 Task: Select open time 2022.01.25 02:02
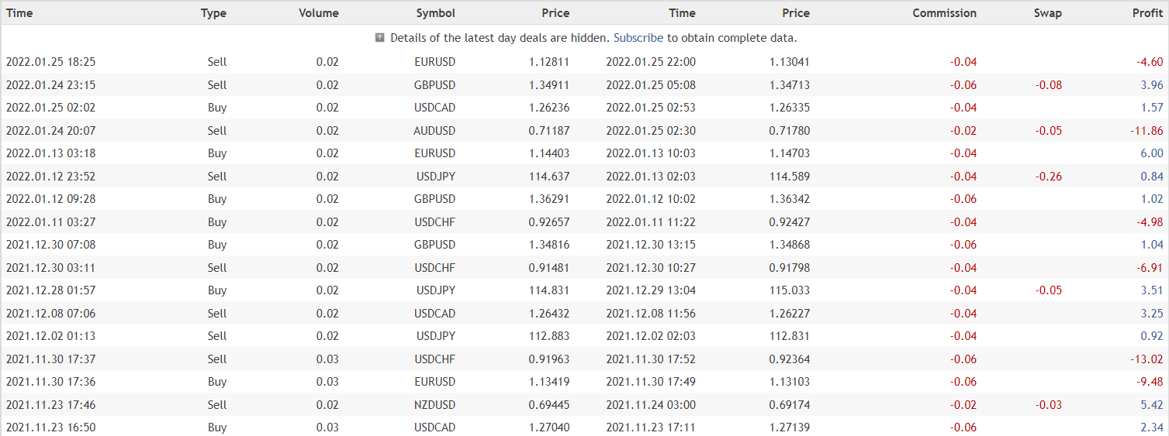tap(50, 108)
